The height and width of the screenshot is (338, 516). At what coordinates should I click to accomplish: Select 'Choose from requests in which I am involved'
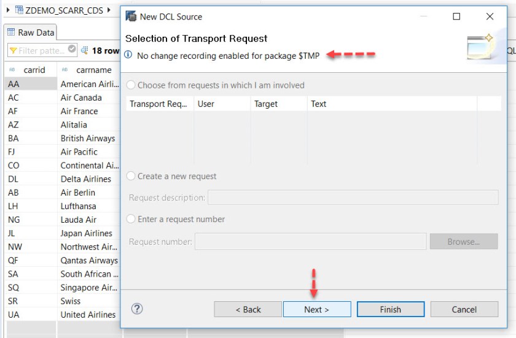click(131, 85)
